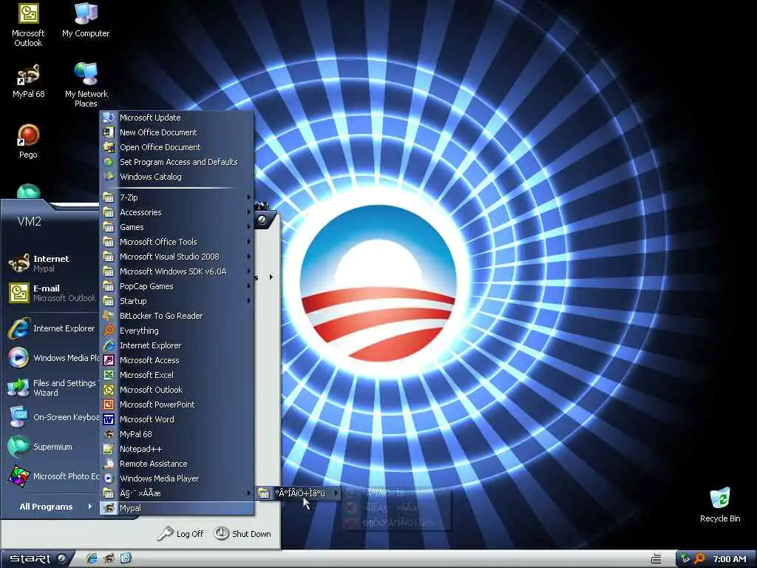The height and width of the screenshot is (568, 757).
Task: Launch Windows Catalog from programs menu
Action: [x=177, y=177]
